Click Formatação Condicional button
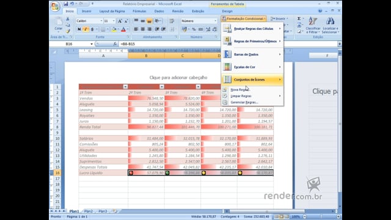Screen dimensions: 391x220 click(x=244, y=18)
